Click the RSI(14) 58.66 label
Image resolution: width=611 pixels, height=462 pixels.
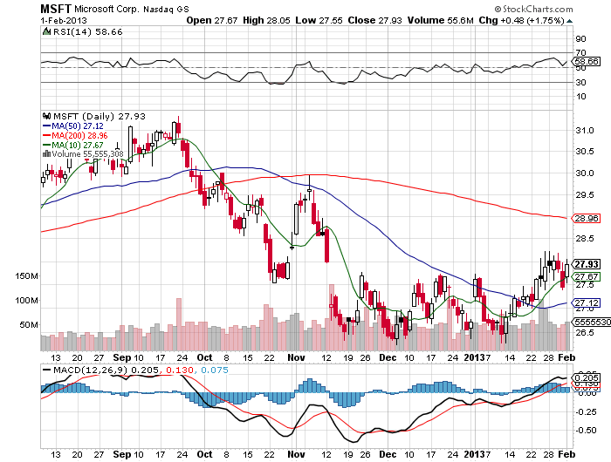coord(87,31)
